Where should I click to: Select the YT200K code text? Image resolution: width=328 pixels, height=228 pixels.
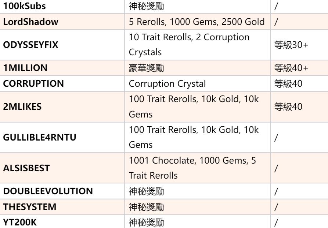pos(20,223)
